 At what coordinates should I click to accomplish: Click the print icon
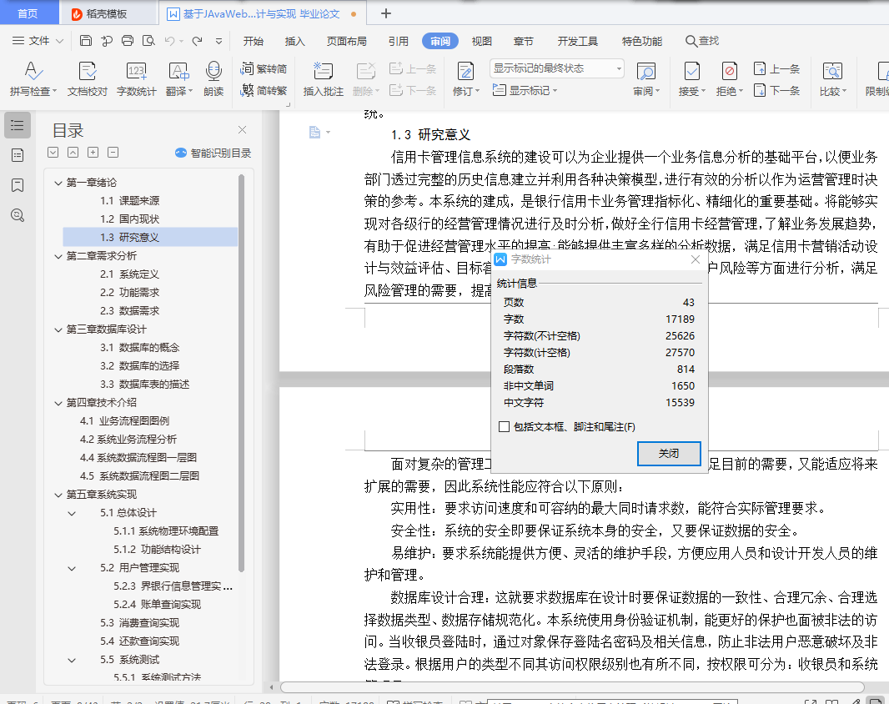coord(128,40)
